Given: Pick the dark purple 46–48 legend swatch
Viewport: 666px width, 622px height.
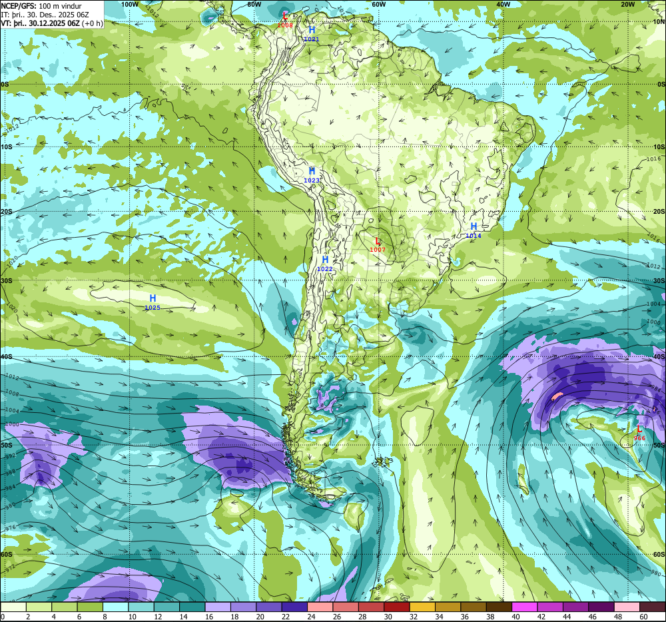Looking at the screenshot, I should click(602, 607).
